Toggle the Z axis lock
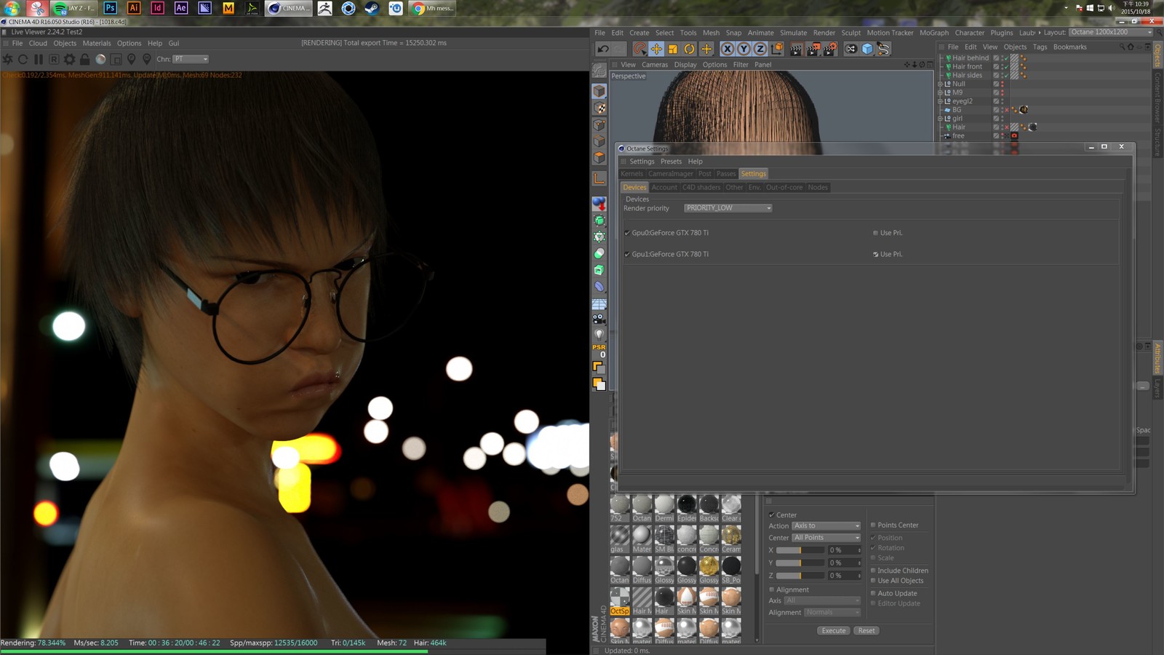This screenshot has width=1164, height=655. (x=760, y=49)
